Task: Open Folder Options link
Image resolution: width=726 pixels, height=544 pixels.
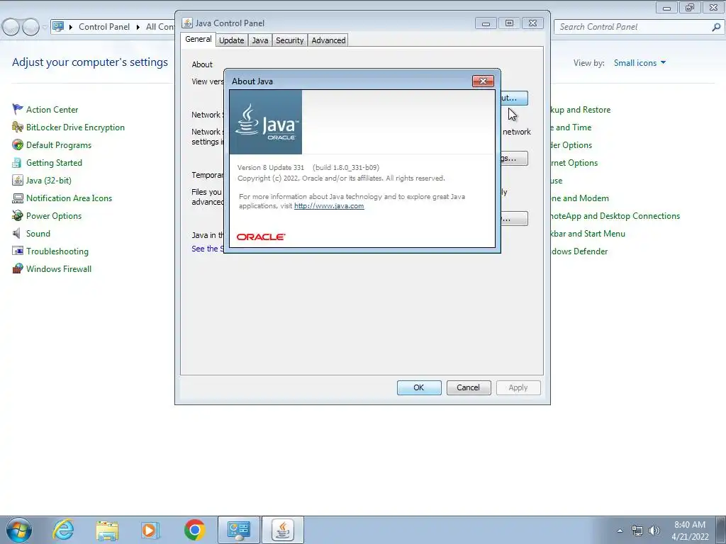Action: coord(572,144)
